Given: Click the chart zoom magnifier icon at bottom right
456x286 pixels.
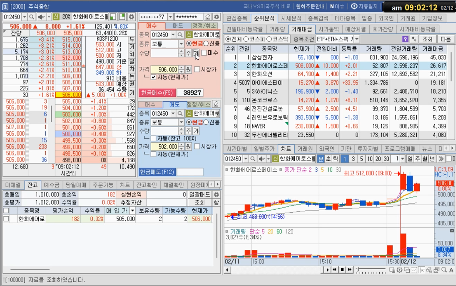Looking at the screenshot, I should point(444,270).
